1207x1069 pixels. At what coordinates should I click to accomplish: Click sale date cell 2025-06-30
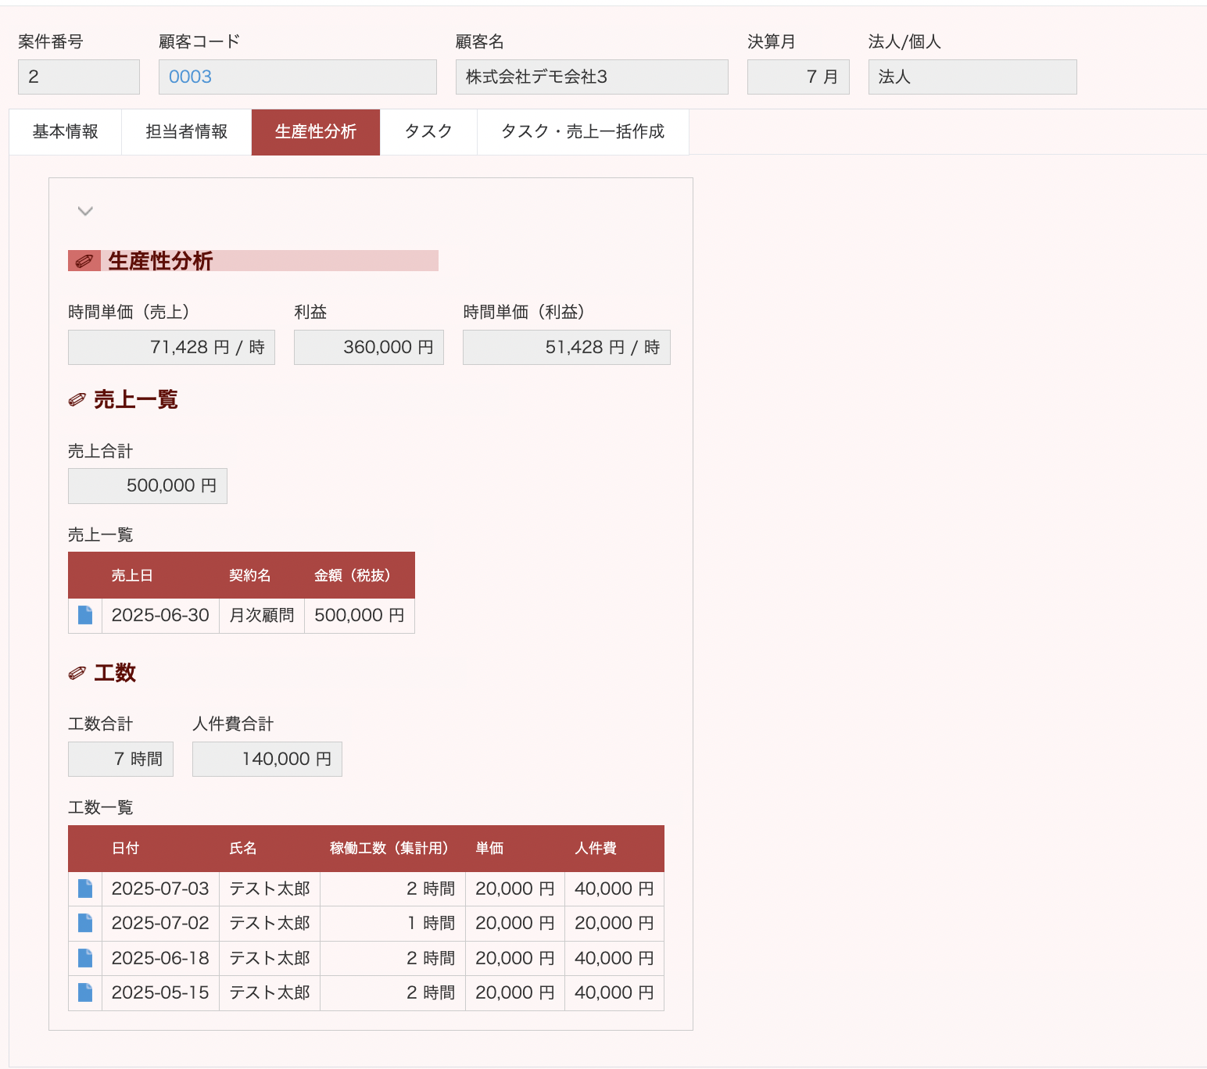click(x=160, y=615)
